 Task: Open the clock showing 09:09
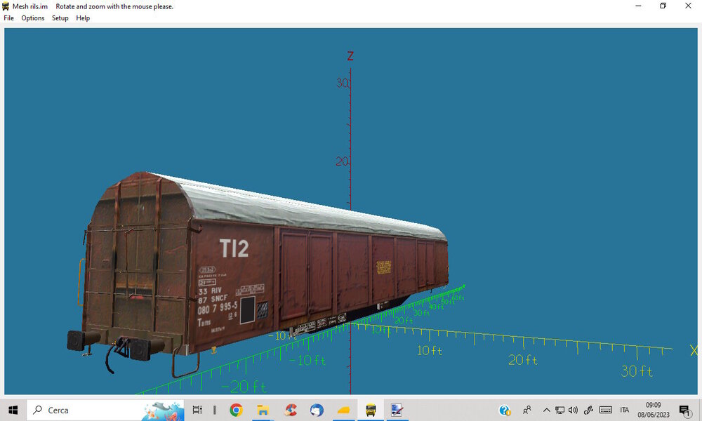point(653,410)
